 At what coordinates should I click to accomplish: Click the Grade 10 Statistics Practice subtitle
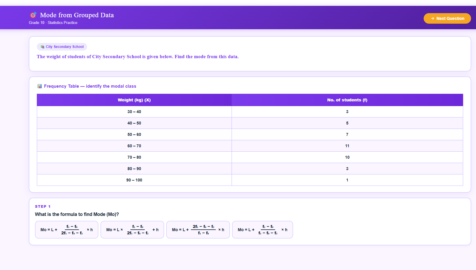(x=53, y=23)
